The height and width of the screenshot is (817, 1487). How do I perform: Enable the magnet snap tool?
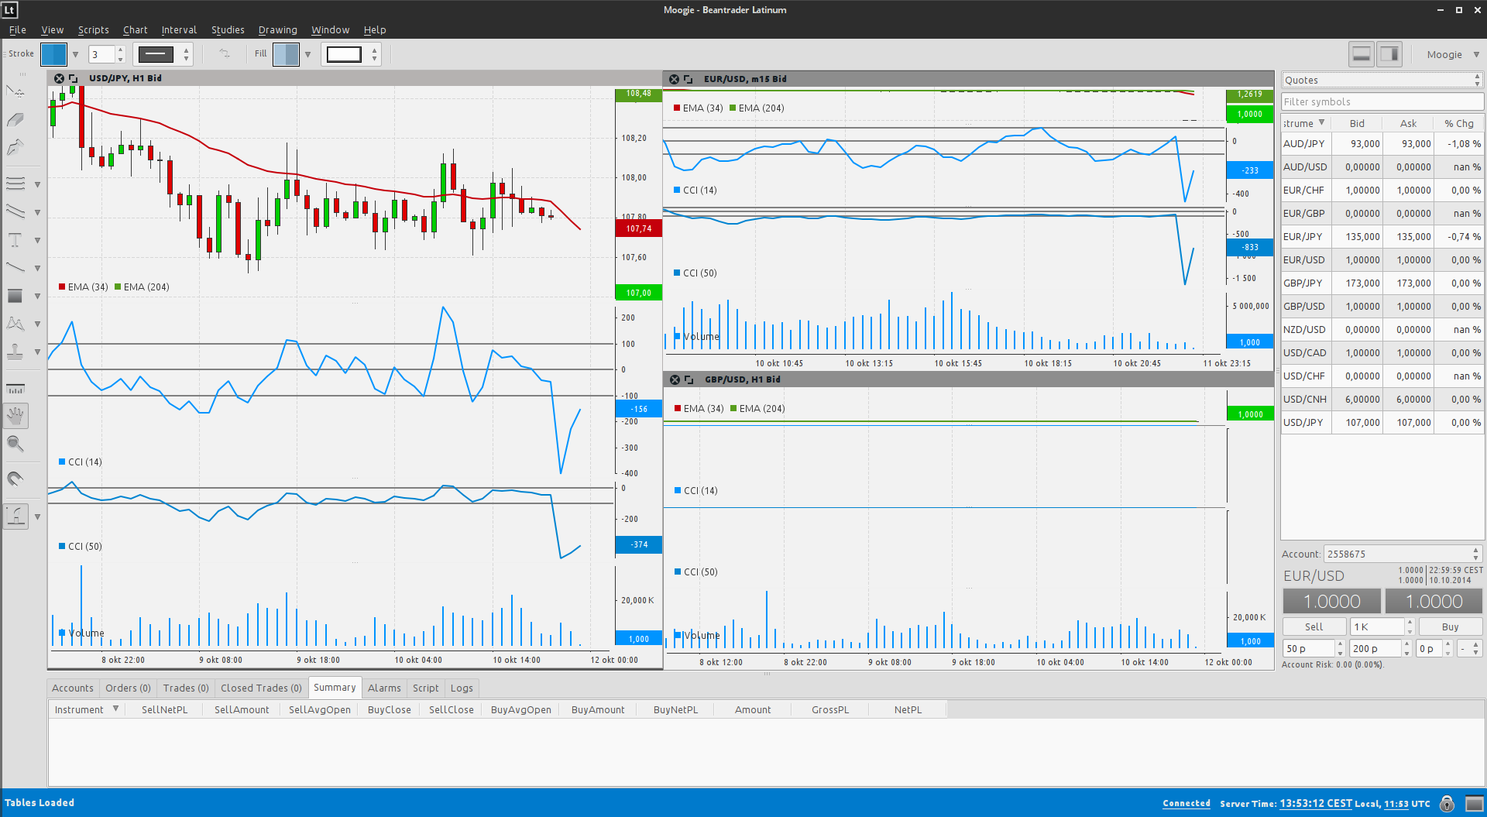[15, 479]
